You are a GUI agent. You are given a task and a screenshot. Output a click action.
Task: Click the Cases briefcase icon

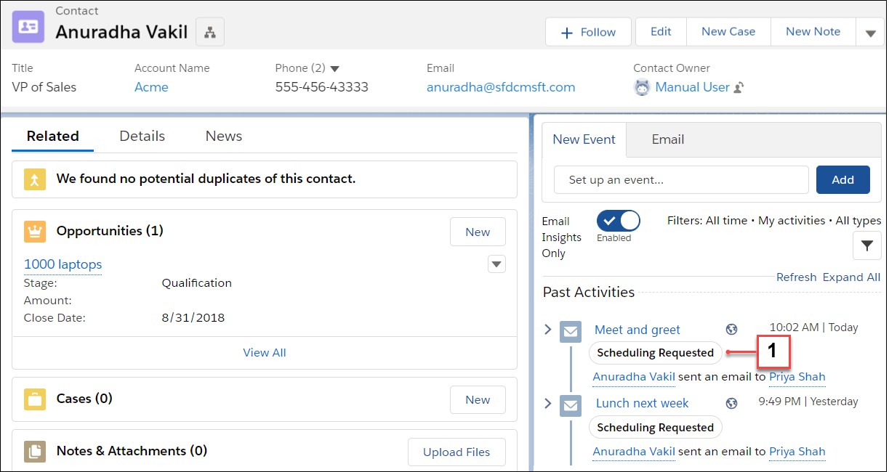coord(35,399)
